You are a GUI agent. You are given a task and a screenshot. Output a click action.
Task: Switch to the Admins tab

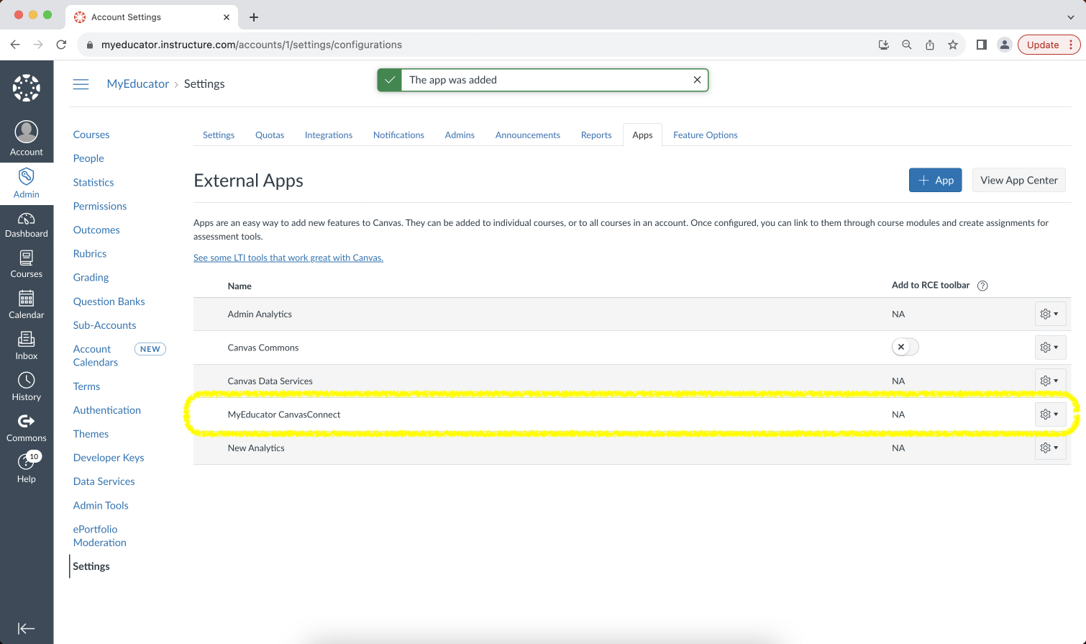coord(460,135)
